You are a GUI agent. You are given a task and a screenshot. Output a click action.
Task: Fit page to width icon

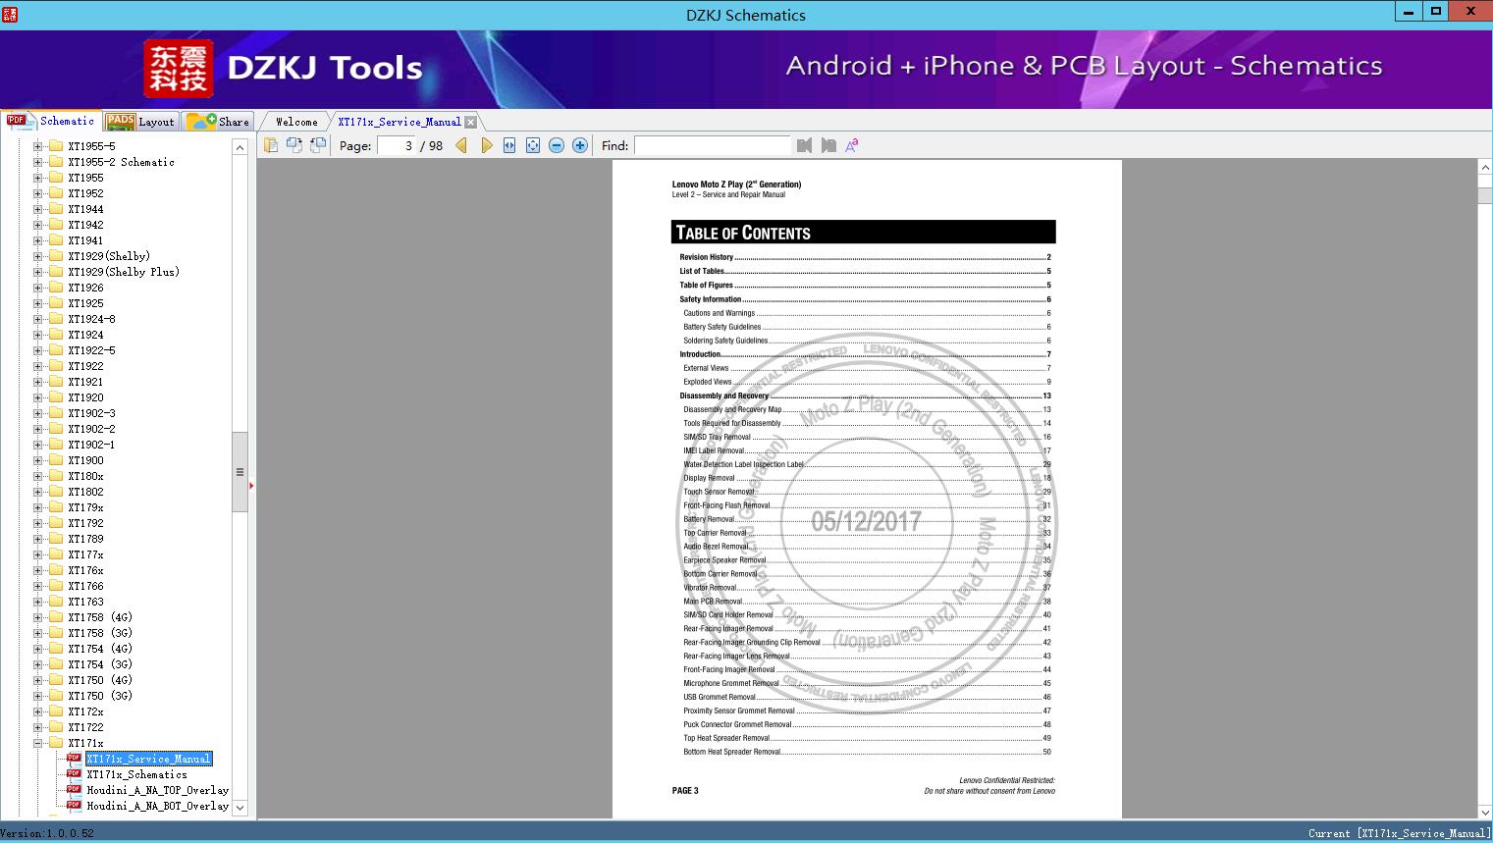(509, 145)
